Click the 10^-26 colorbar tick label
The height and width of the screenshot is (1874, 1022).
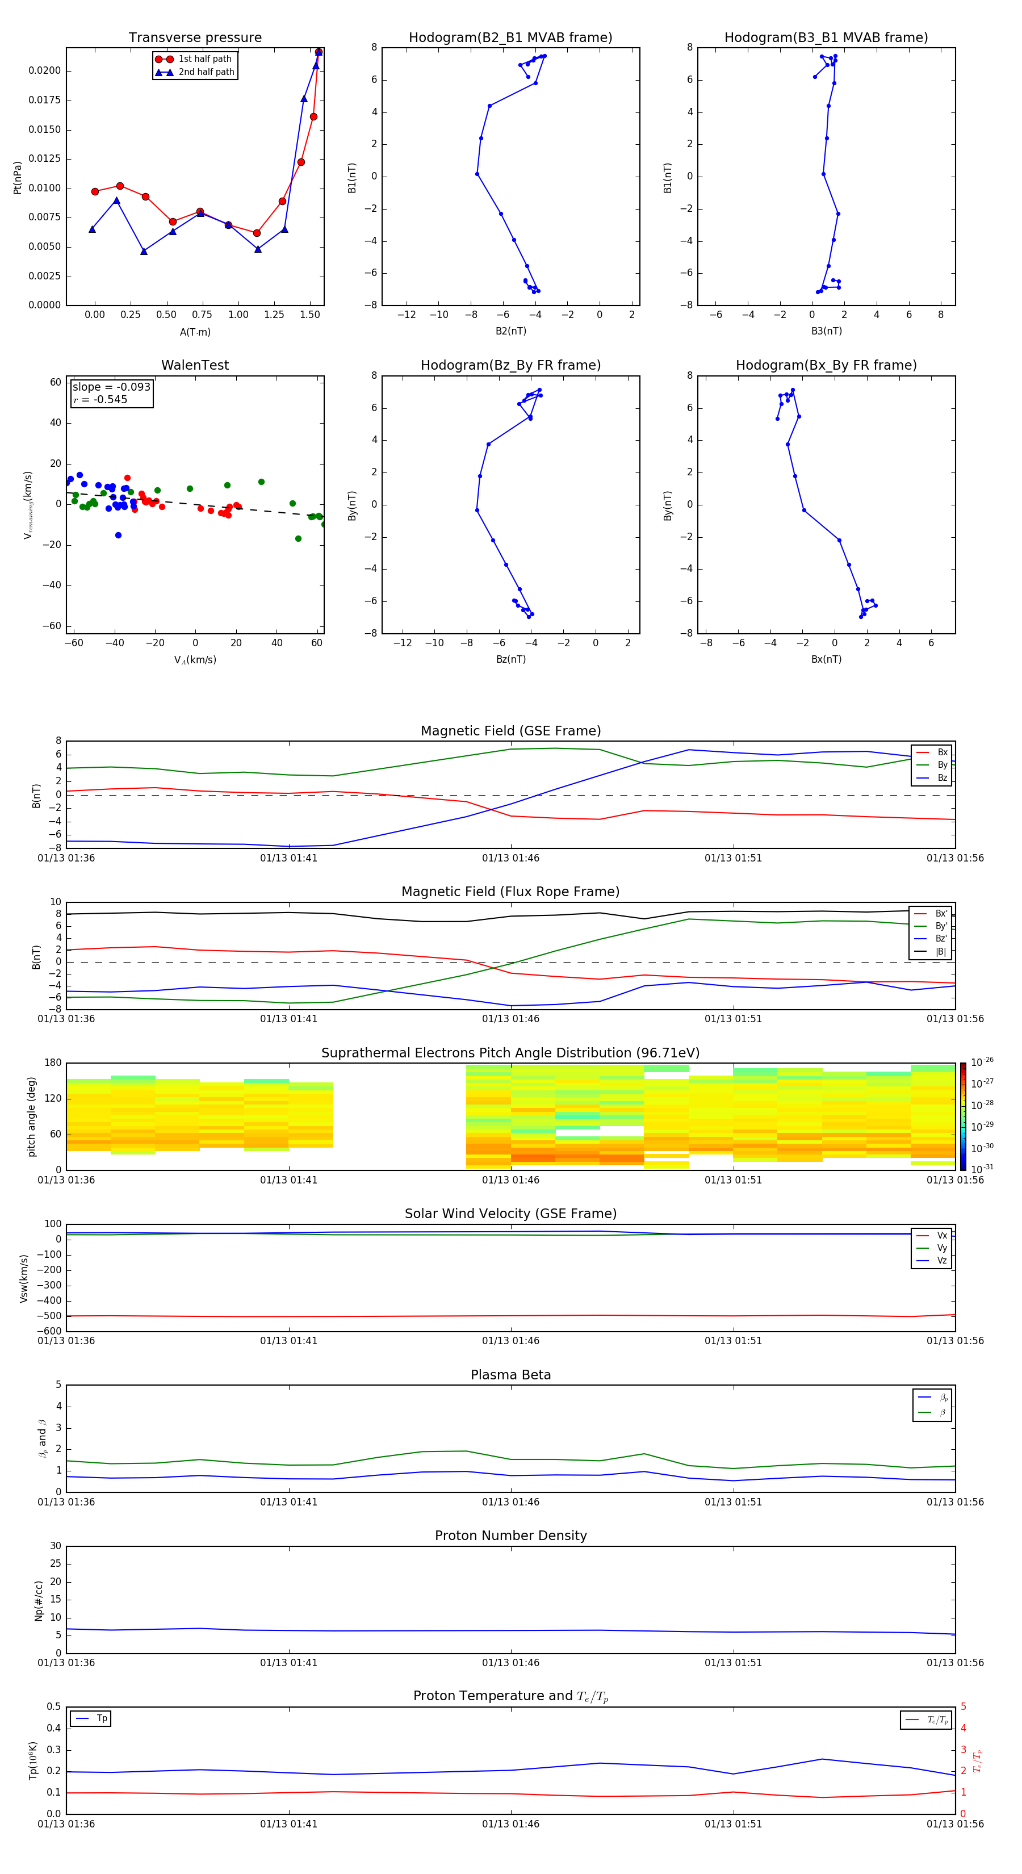982,1062
